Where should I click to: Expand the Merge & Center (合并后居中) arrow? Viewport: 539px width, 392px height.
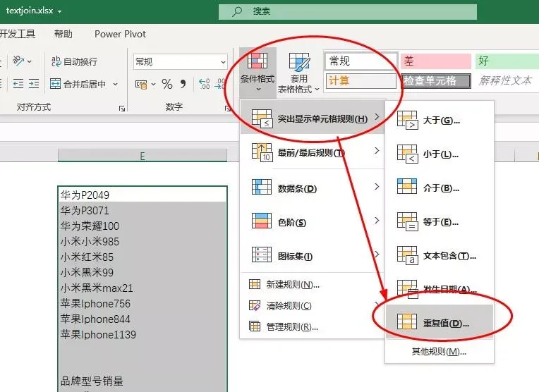(x=115, y=84)
